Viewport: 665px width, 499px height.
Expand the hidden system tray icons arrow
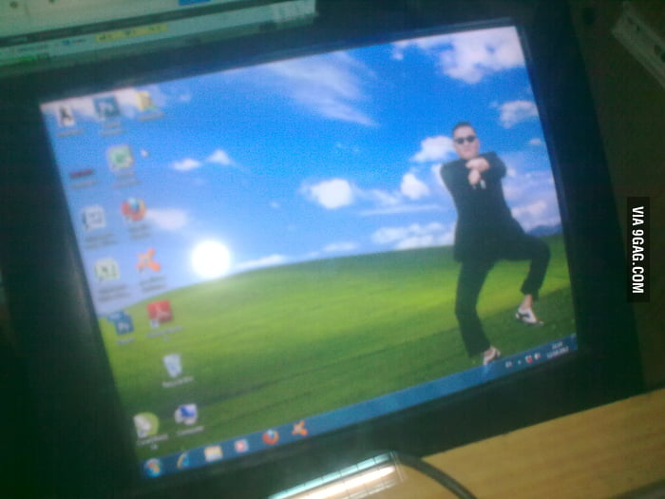(x=509, y=364)
